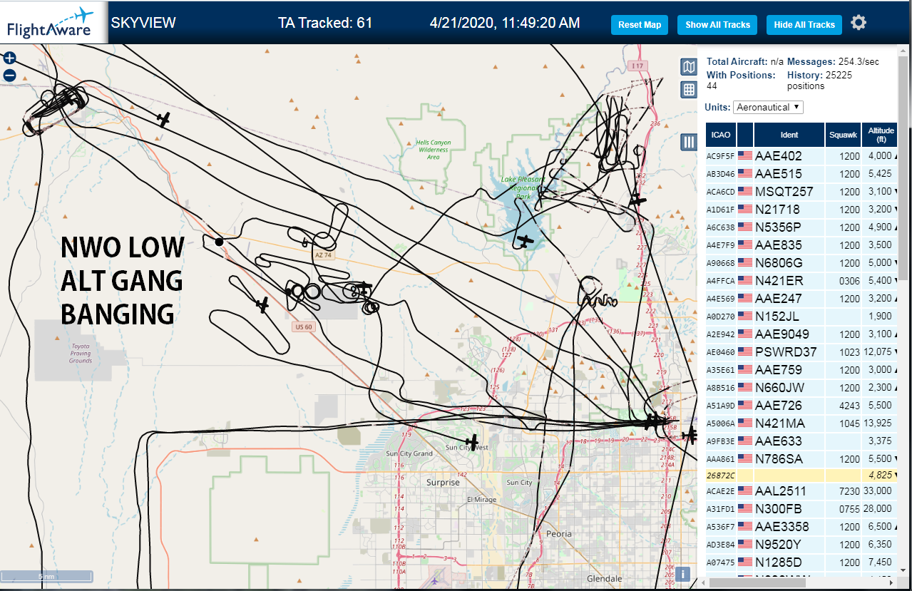Click the sidebar horizontal scrollbar
This screenshot has height=591, width=912.
756,582
